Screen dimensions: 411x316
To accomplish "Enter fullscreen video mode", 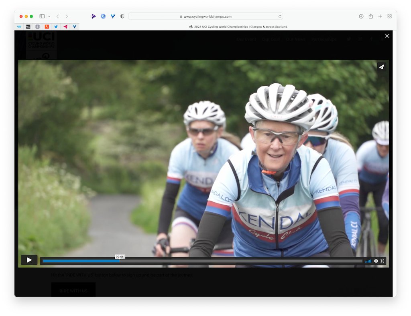I will tap(382, 261).
